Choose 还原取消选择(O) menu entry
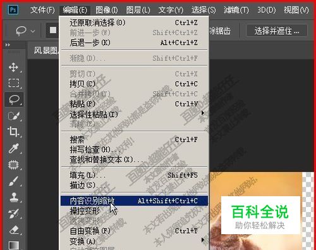Viewport: 316px width, 250px height. (134, 23)
